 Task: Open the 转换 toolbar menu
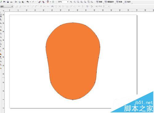[119, 2]
